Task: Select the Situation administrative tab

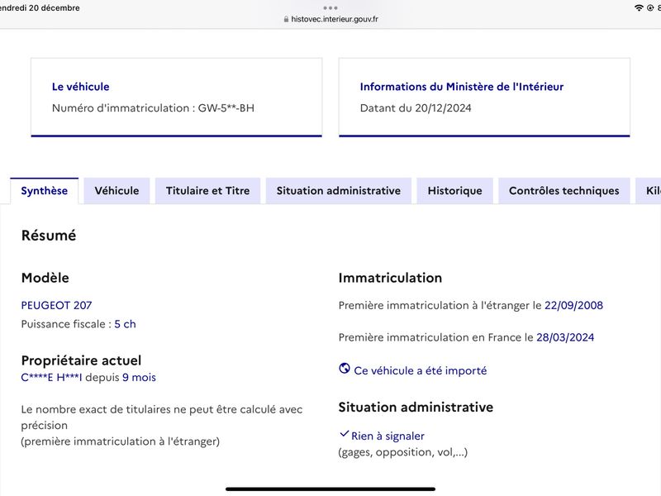Action: point(339,191)
